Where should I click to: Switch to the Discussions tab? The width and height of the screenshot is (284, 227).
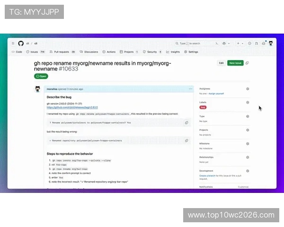tap(89, 52)
